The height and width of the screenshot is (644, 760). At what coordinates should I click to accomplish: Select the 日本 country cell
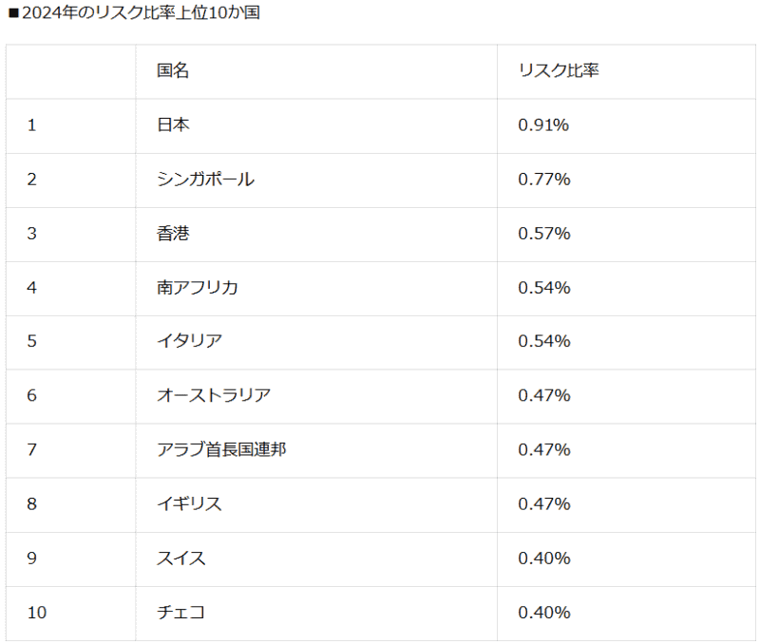point(173,124)
